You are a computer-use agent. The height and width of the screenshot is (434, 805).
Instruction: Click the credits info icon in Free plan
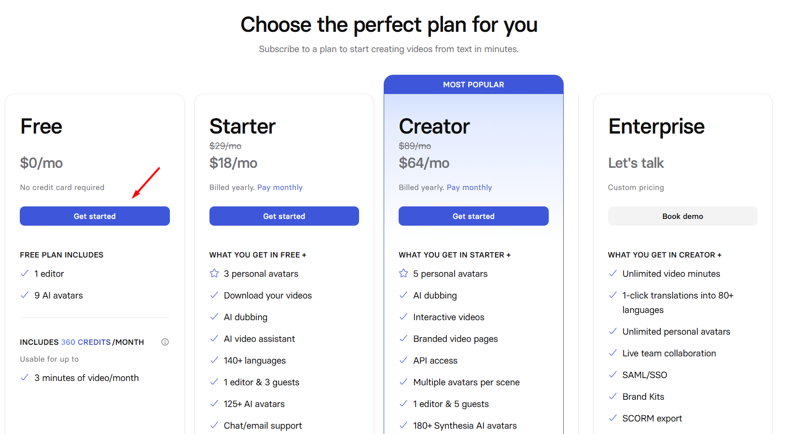[x=165, y=342]
